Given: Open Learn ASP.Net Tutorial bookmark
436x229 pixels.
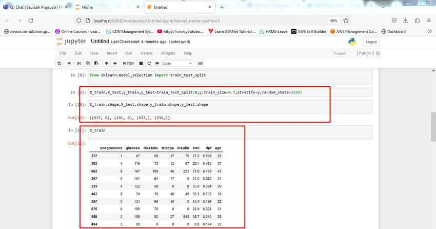Looking at the screenshot, I should pos(232,31).
